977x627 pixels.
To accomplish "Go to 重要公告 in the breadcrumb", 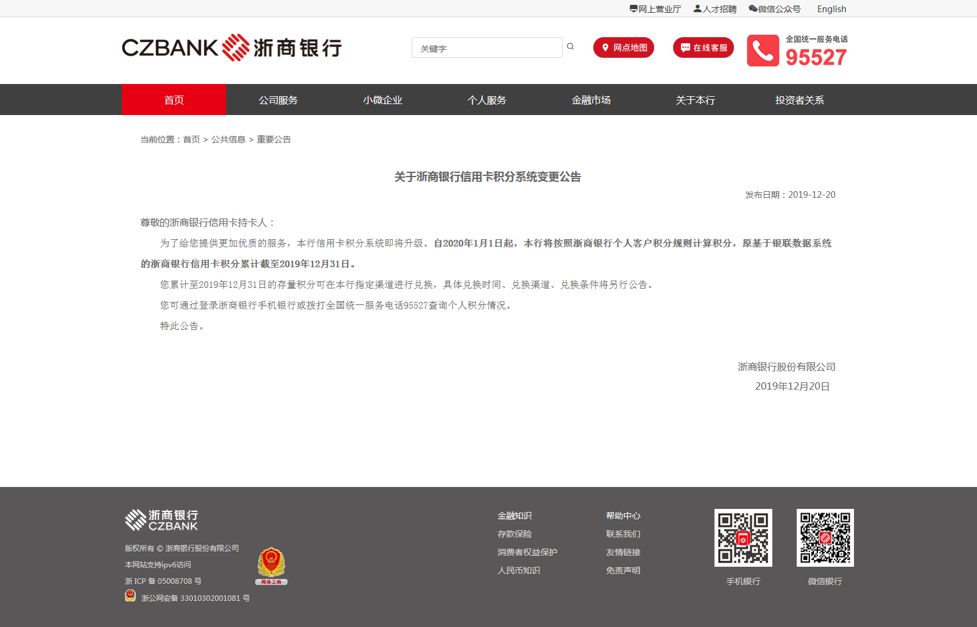I will tap(274, 139).
